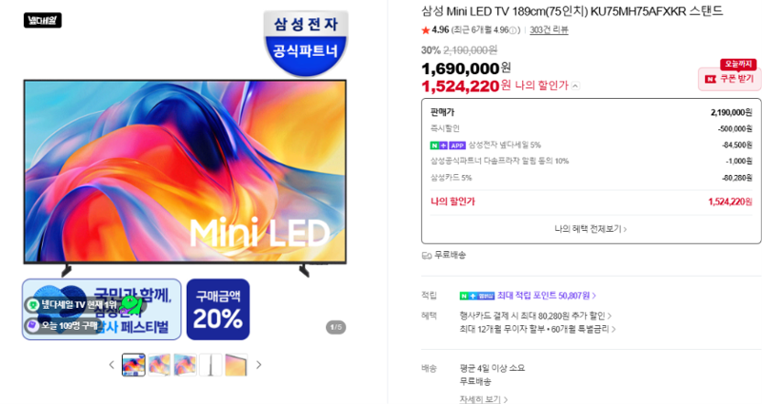Collapse the 나의 할인가 discount details
Screen dimensions: 762x404
coord(575,86)
